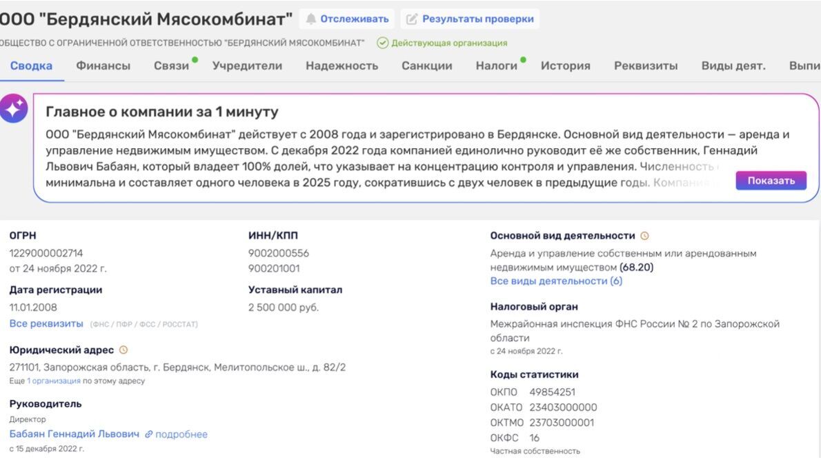
Task: Click the bell icon in Отслеживать button
Action: [311, 19]
